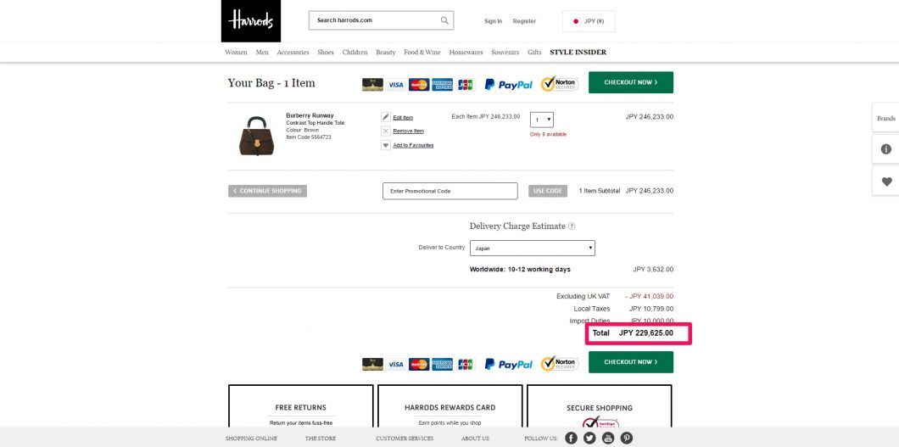
Task: Click the top JCB card icon
Action: (x=465, y=85)
